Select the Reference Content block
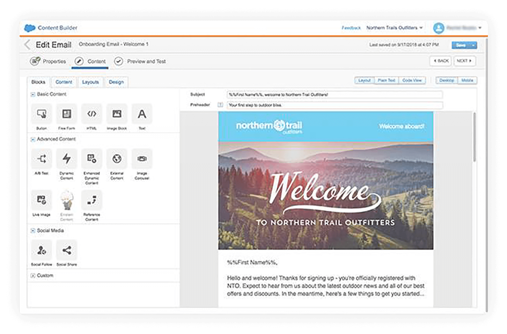Image resolution: width=507 pixels, height=334 pixels. tap(92, 200)
